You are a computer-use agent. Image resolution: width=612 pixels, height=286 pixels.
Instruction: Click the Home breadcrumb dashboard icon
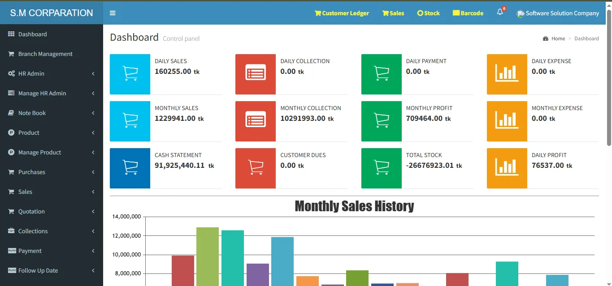pos(546,38)
